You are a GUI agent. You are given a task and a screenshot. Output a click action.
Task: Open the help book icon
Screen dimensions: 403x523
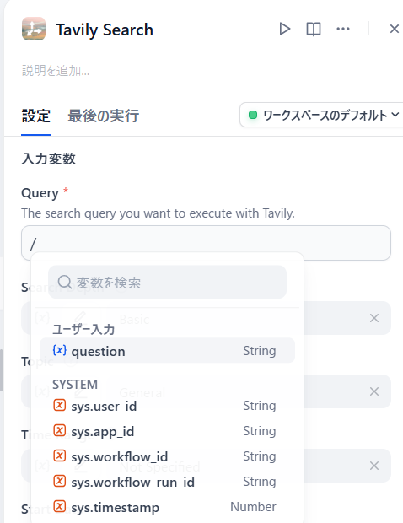314,29
